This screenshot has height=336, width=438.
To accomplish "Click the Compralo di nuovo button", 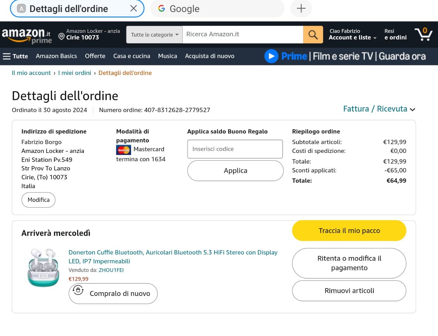I will (113, 294).
